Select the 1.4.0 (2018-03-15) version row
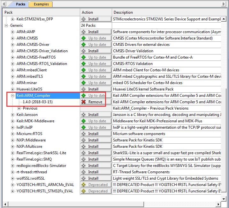Screen dimensions: 229x208 coord(38,102)
